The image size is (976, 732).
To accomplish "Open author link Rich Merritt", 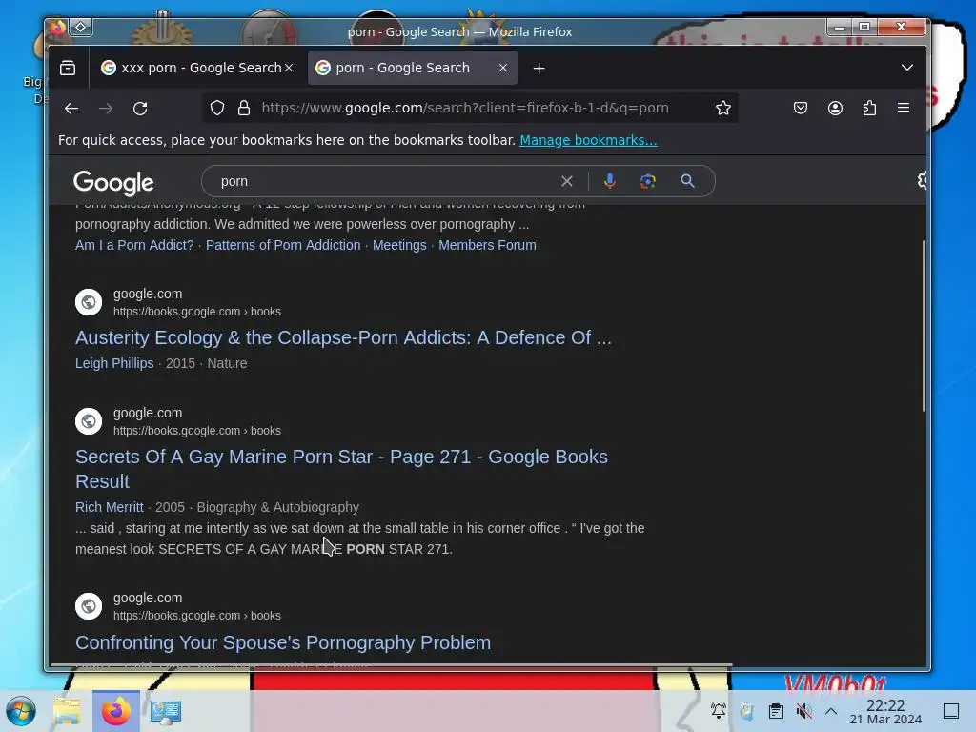I will (x=110, y=507).
